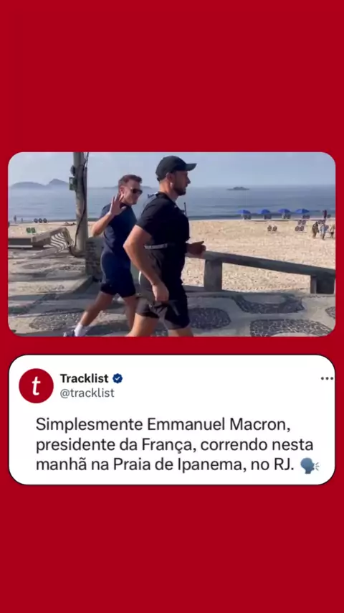344x613 pixels.
Task: Open the Tracklist display name link
Action: [x=84, y=378]
